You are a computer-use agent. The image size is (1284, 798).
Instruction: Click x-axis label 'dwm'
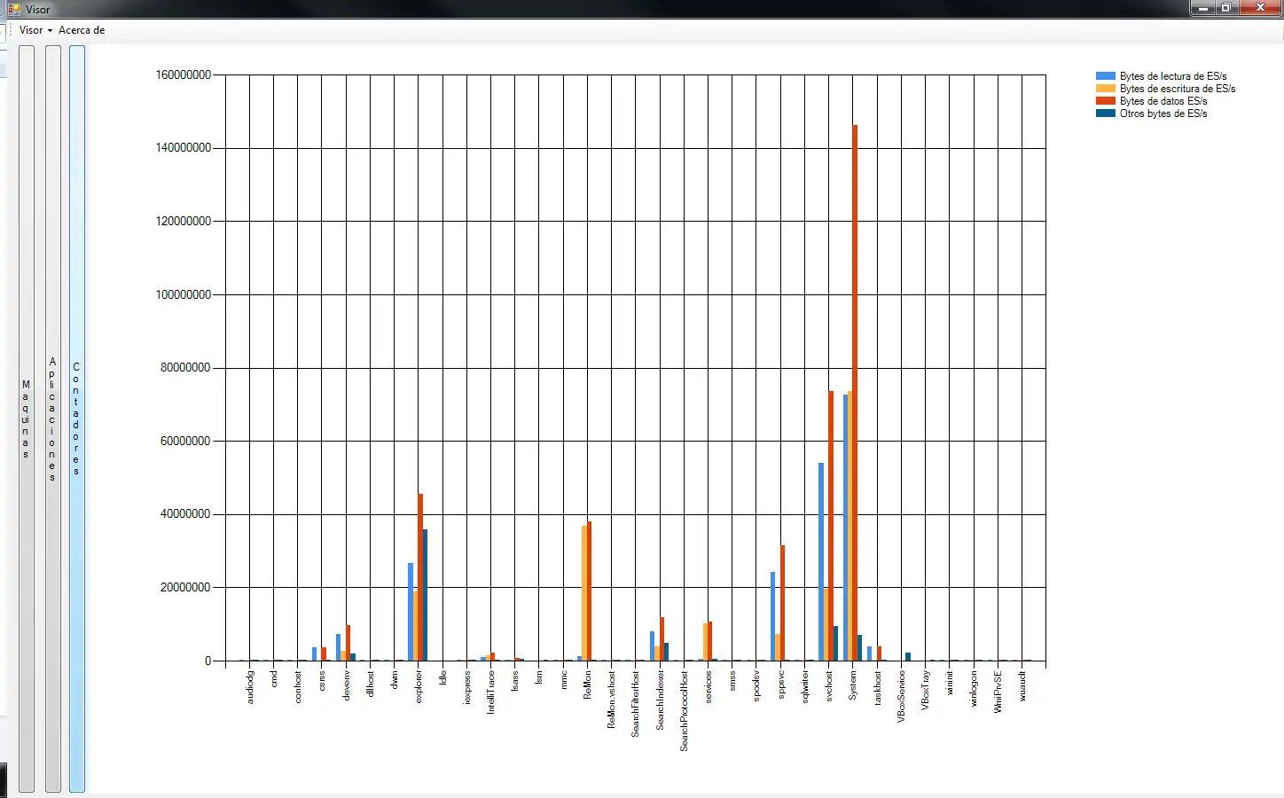pos(395,680)
